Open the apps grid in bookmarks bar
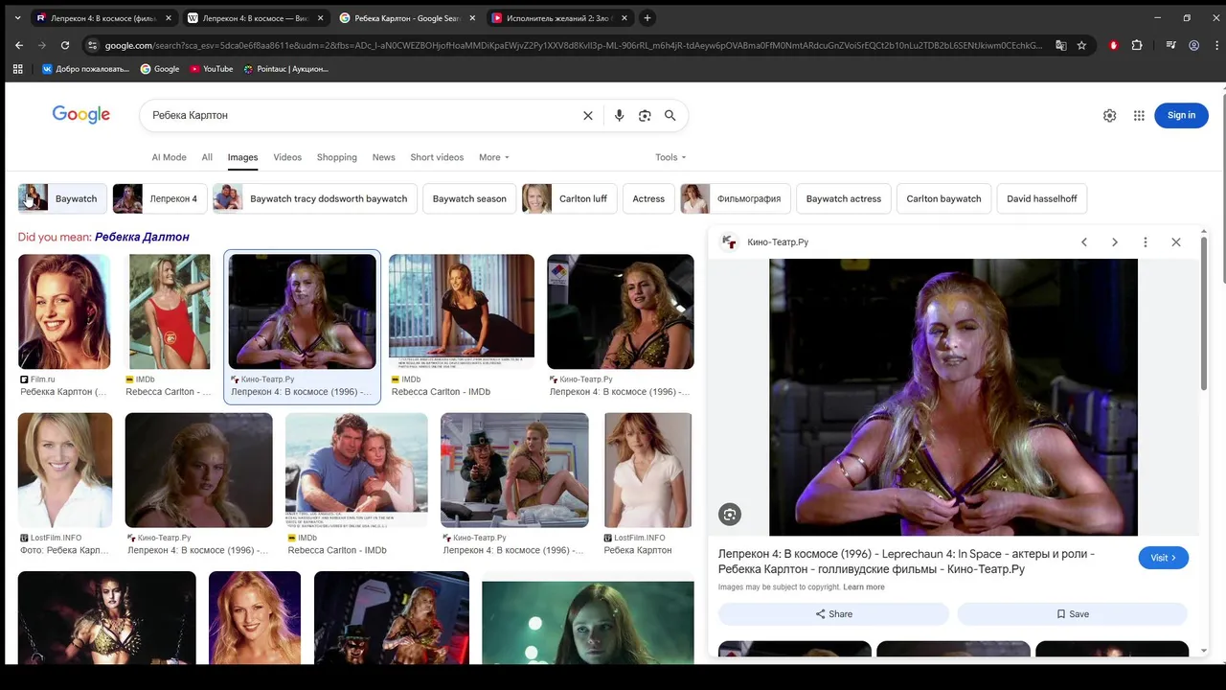 (x=17, y=69)
